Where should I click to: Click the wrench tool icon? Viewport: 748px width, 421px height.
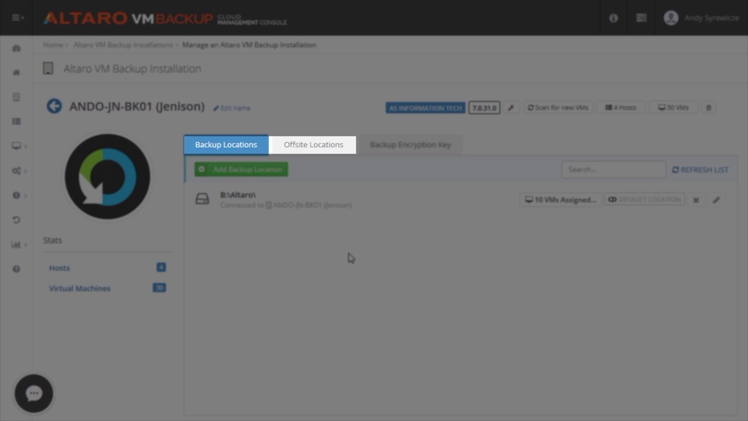coord(511,108)
